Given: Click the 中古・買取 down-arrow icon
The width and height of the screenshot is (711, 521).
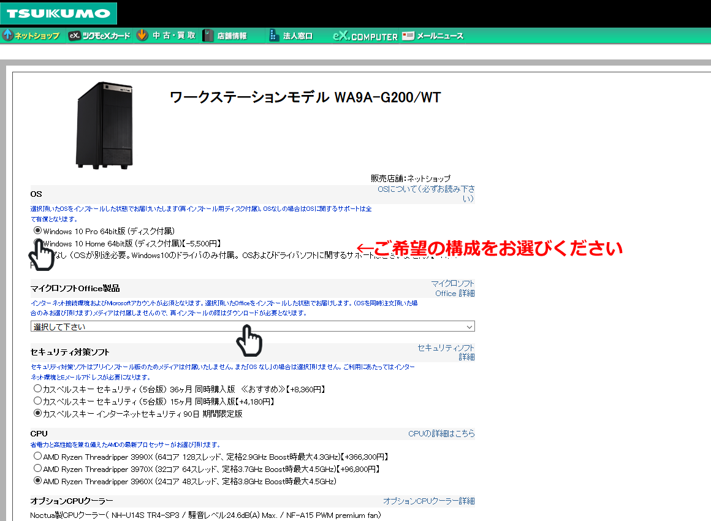Looking at the screenshot, I should coord(142,35).
